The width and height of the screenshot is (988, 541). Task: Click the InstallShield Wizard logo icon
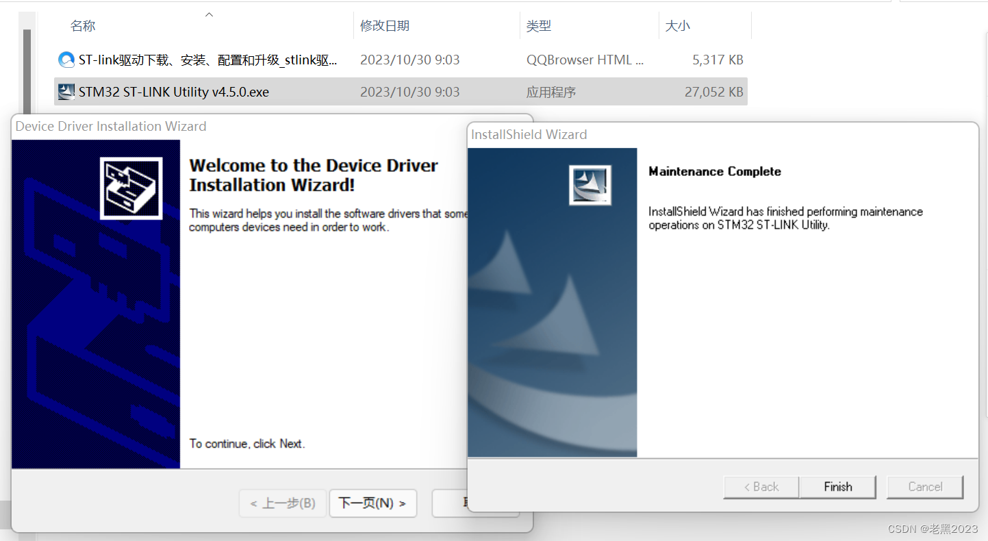590,185
